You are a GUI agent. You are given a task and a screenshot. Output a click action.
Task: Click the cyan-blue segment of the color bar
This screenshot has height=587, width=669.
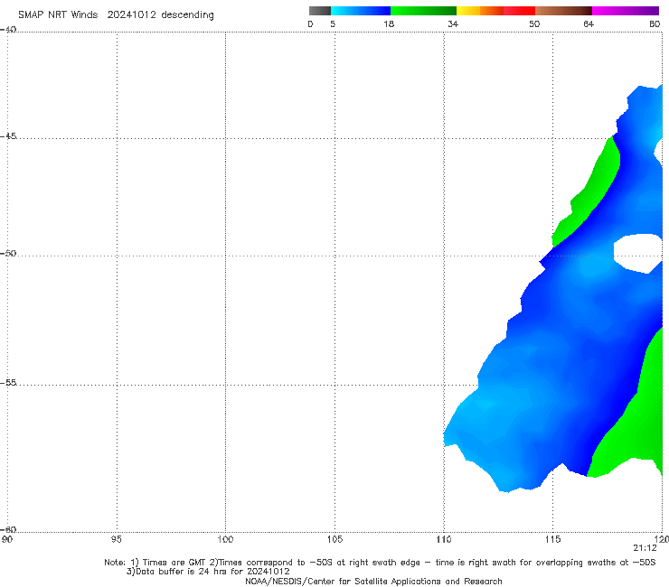361,11
